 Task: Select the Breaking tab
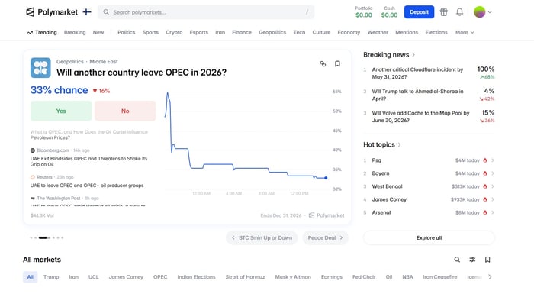[x=75, y=32]
